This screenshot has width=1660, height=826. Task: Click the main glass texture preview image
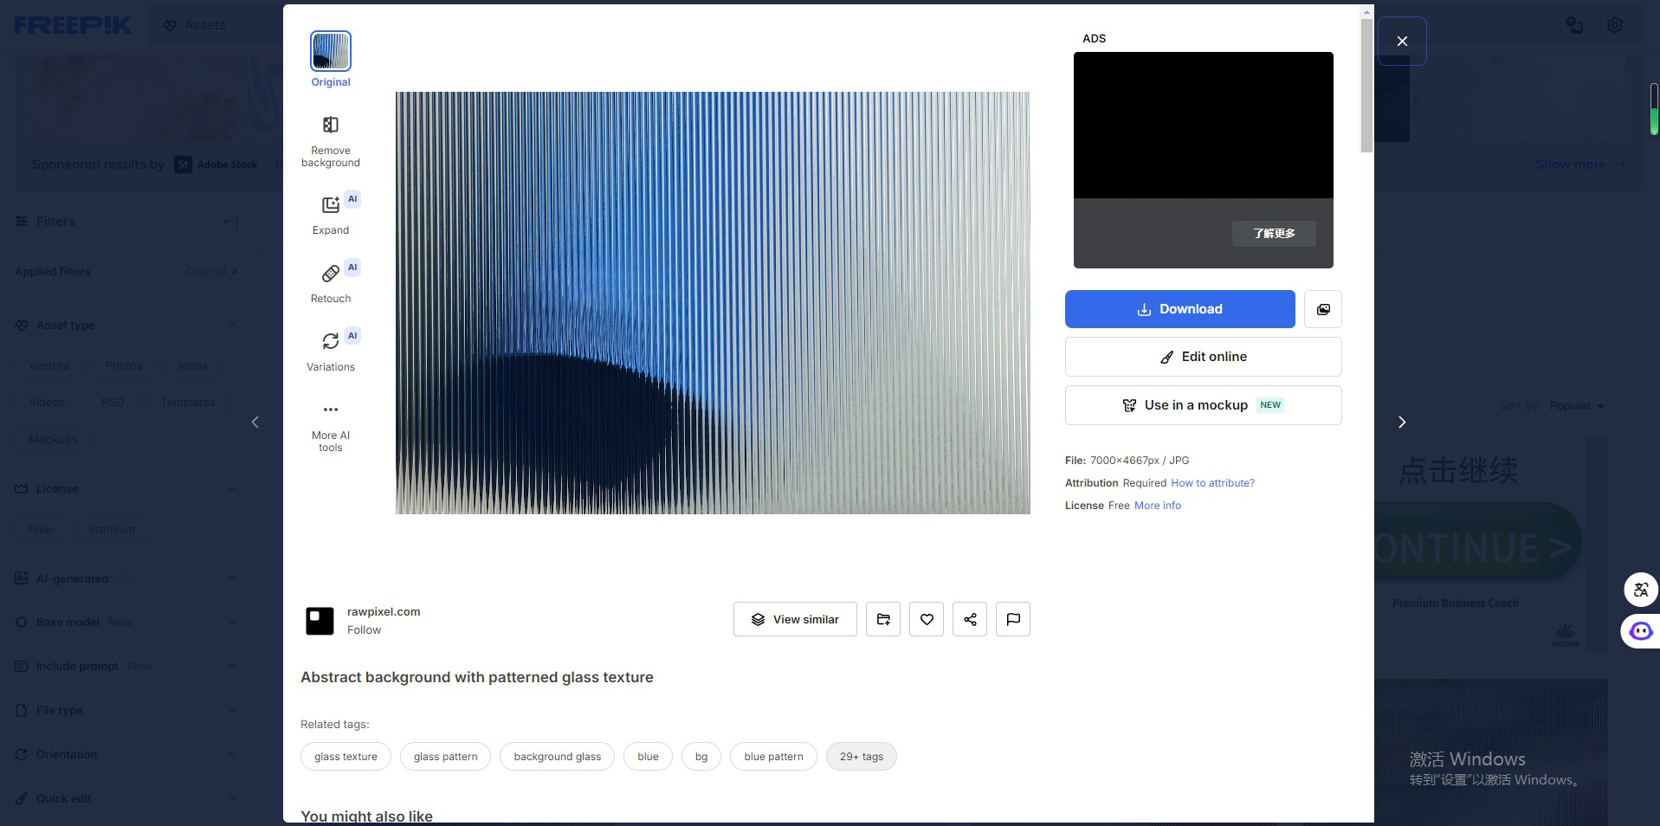(x=713, y=303)
